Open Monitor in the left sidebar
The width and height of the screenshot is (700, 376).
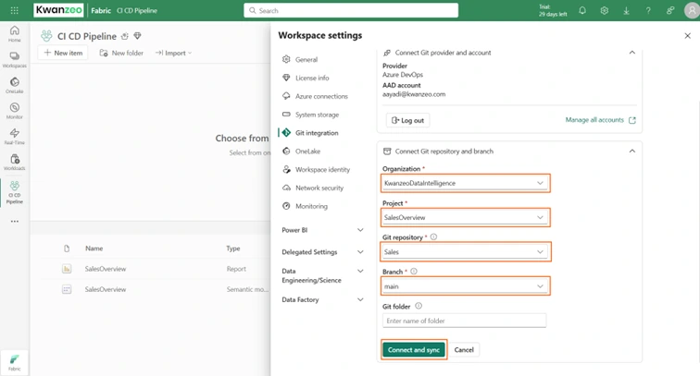[14, 111]
